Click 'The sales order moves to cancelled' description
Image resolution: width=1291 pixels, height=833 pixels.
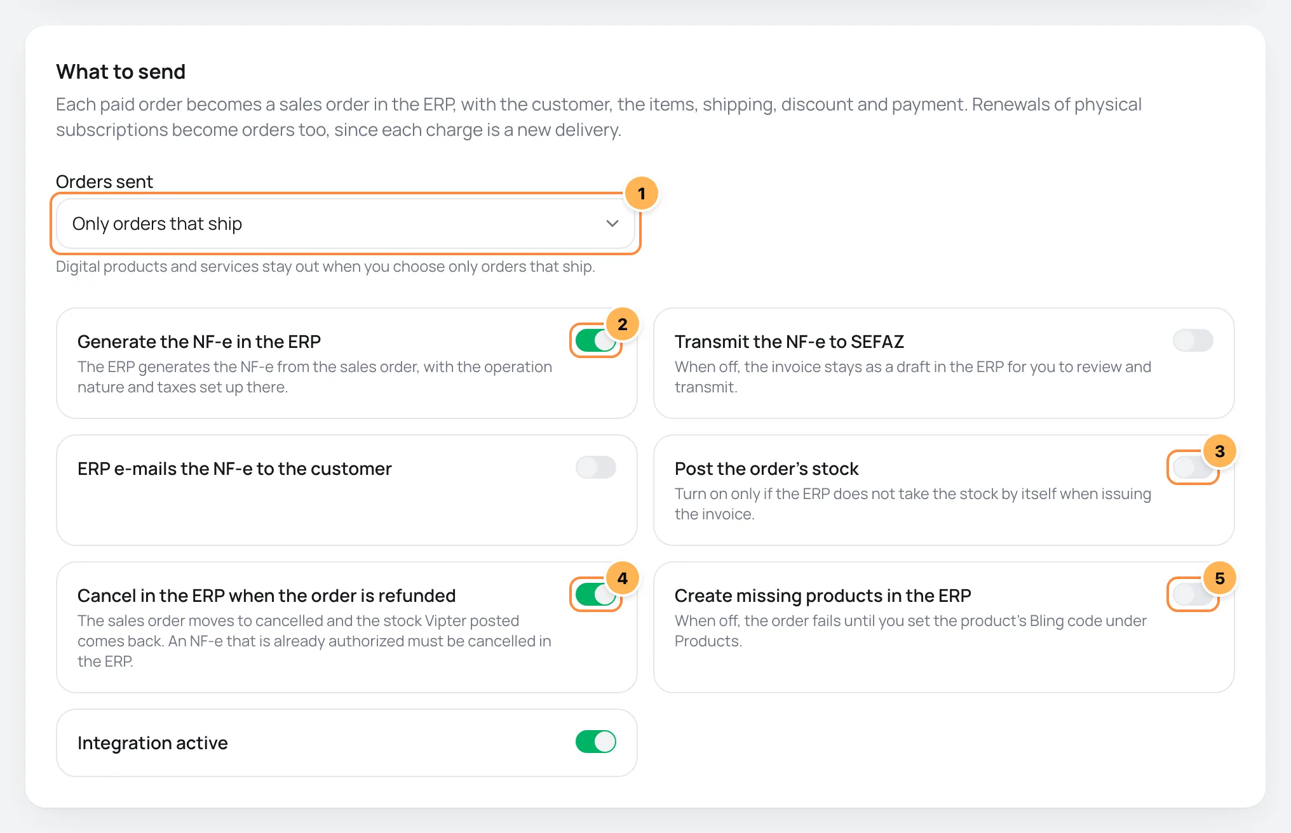314,641
